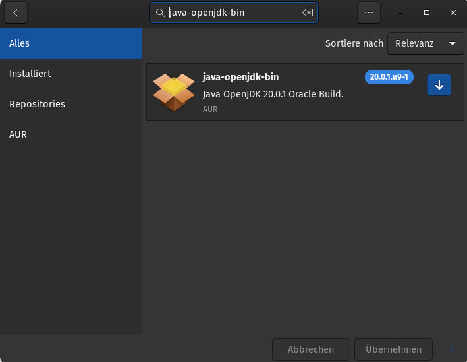Open the three-dots menu button

tap(369, 13)
